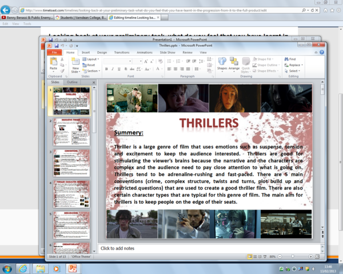Decrease font size with Shrink Font

pyautogui.click(x=151, y=62)
